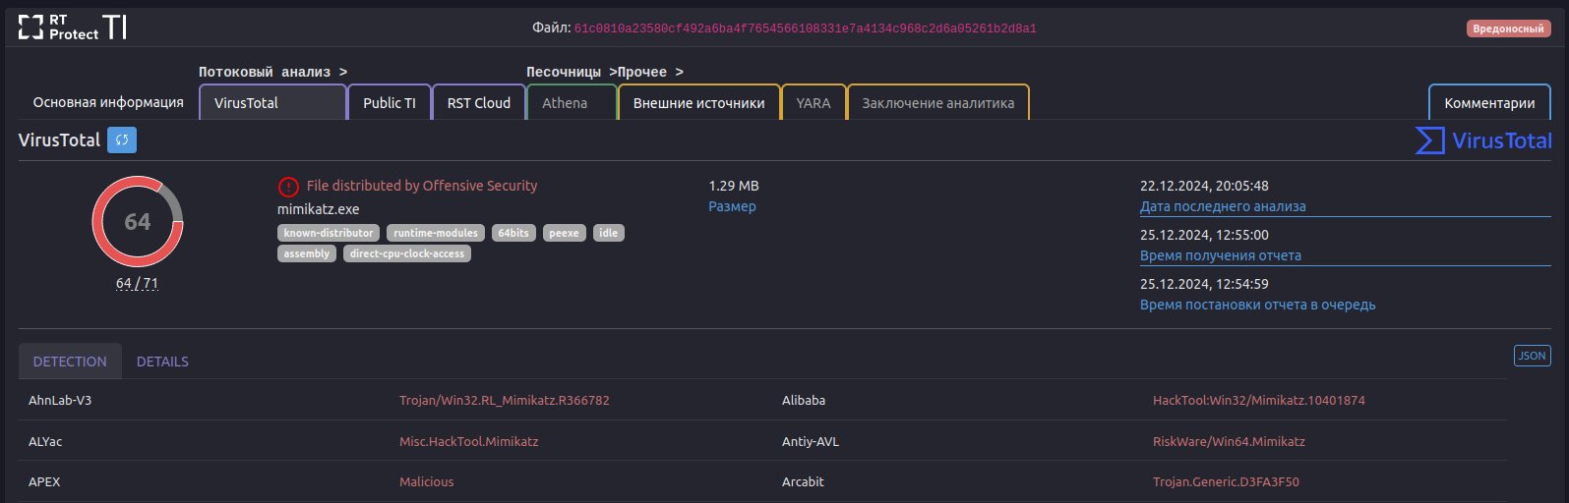The height and width of the screenshot is (503, 1569).
Task: Click the runtime-modules tag
Action: coord(436,233)
